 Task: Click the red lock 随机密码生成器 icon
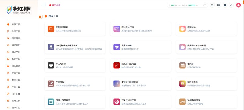pos(117,65)
